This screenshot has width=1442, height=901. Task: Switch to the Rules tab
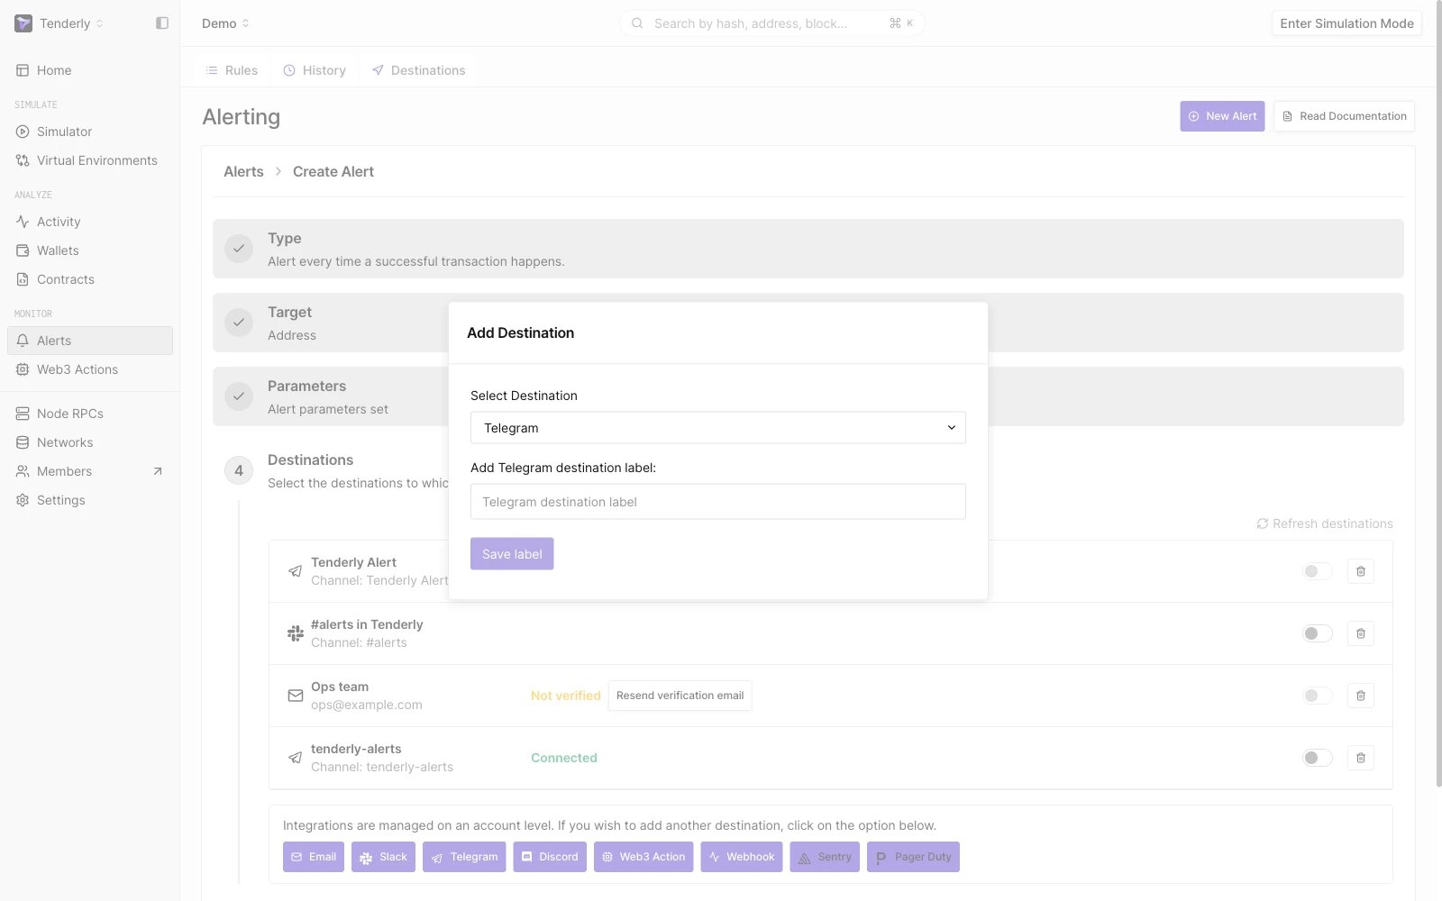tap(232, 70)
